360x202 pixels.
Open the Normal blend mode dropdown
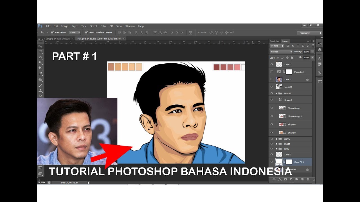coord(281,52)
